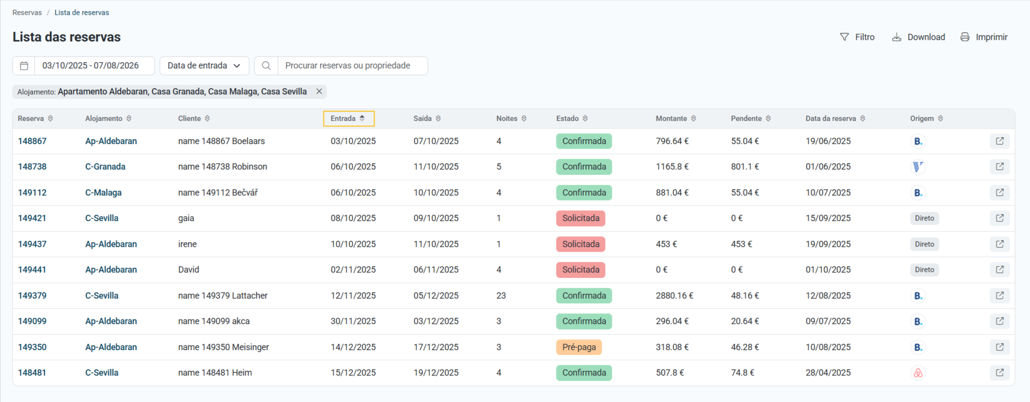Select pending amount 801.1 €
1030x402 pixels.
tap(745, 167)
